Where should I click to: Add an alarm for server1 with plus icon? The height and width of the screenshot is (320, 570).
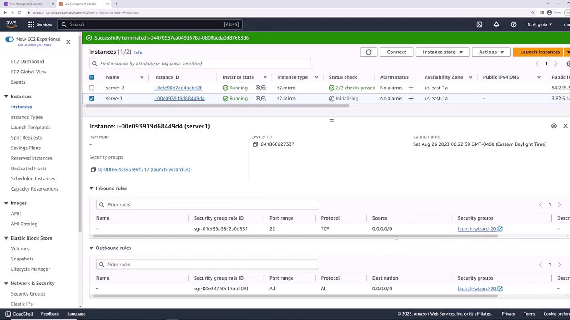[x=411, y=99]
